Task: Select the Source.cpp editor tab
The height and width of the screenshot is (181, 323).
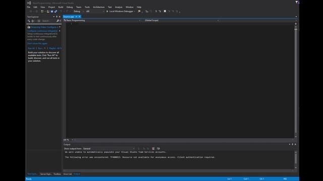Action: pyautogui.click(x=69, y=17)
